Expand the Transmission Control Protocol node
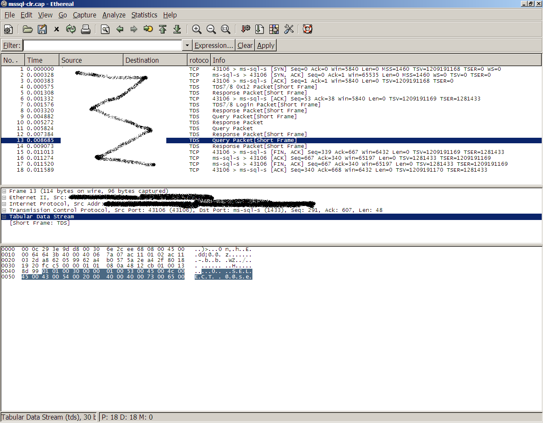The height and width of the screenshot is (423, 543). click(4, 210)
